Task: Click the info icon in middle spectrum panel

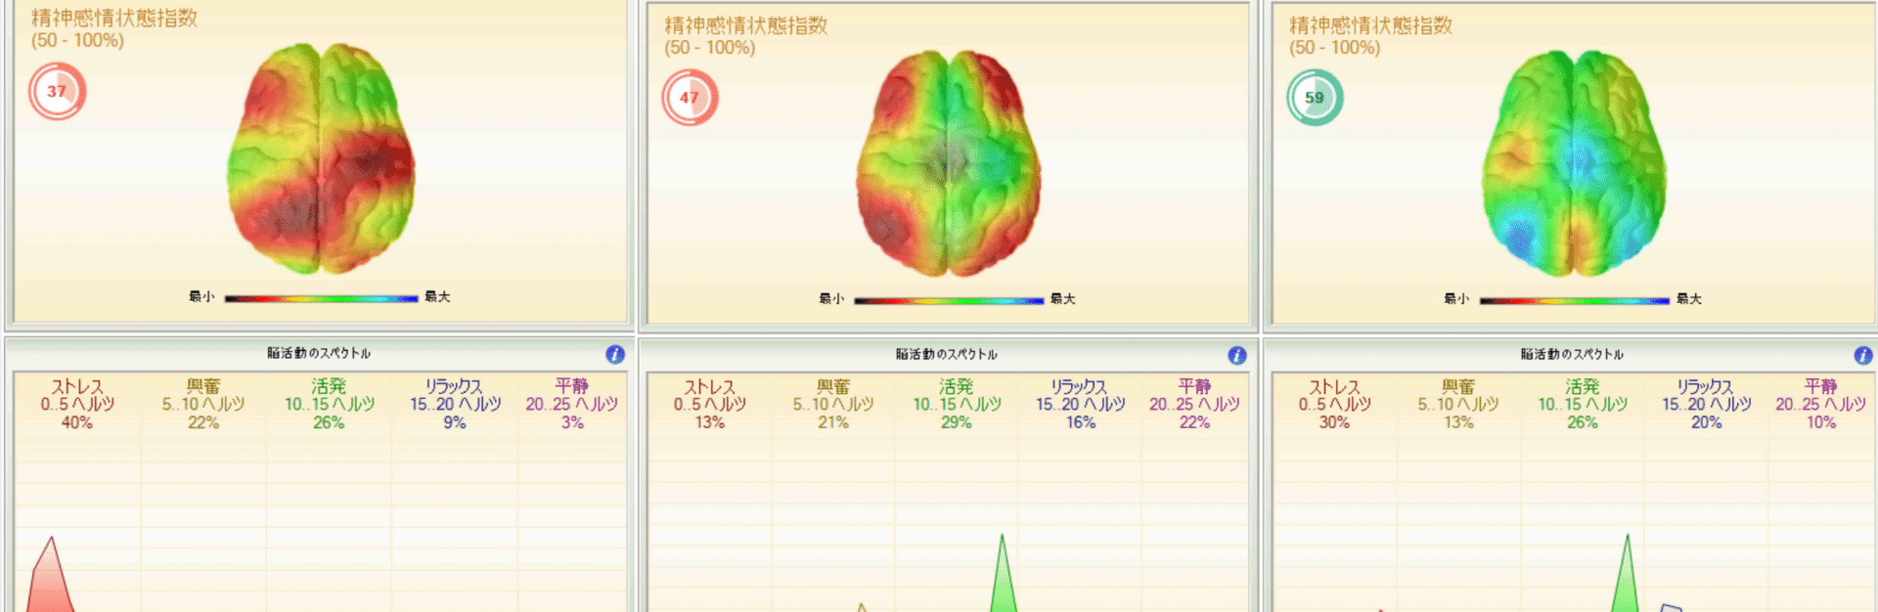Action: [1237, 355]
